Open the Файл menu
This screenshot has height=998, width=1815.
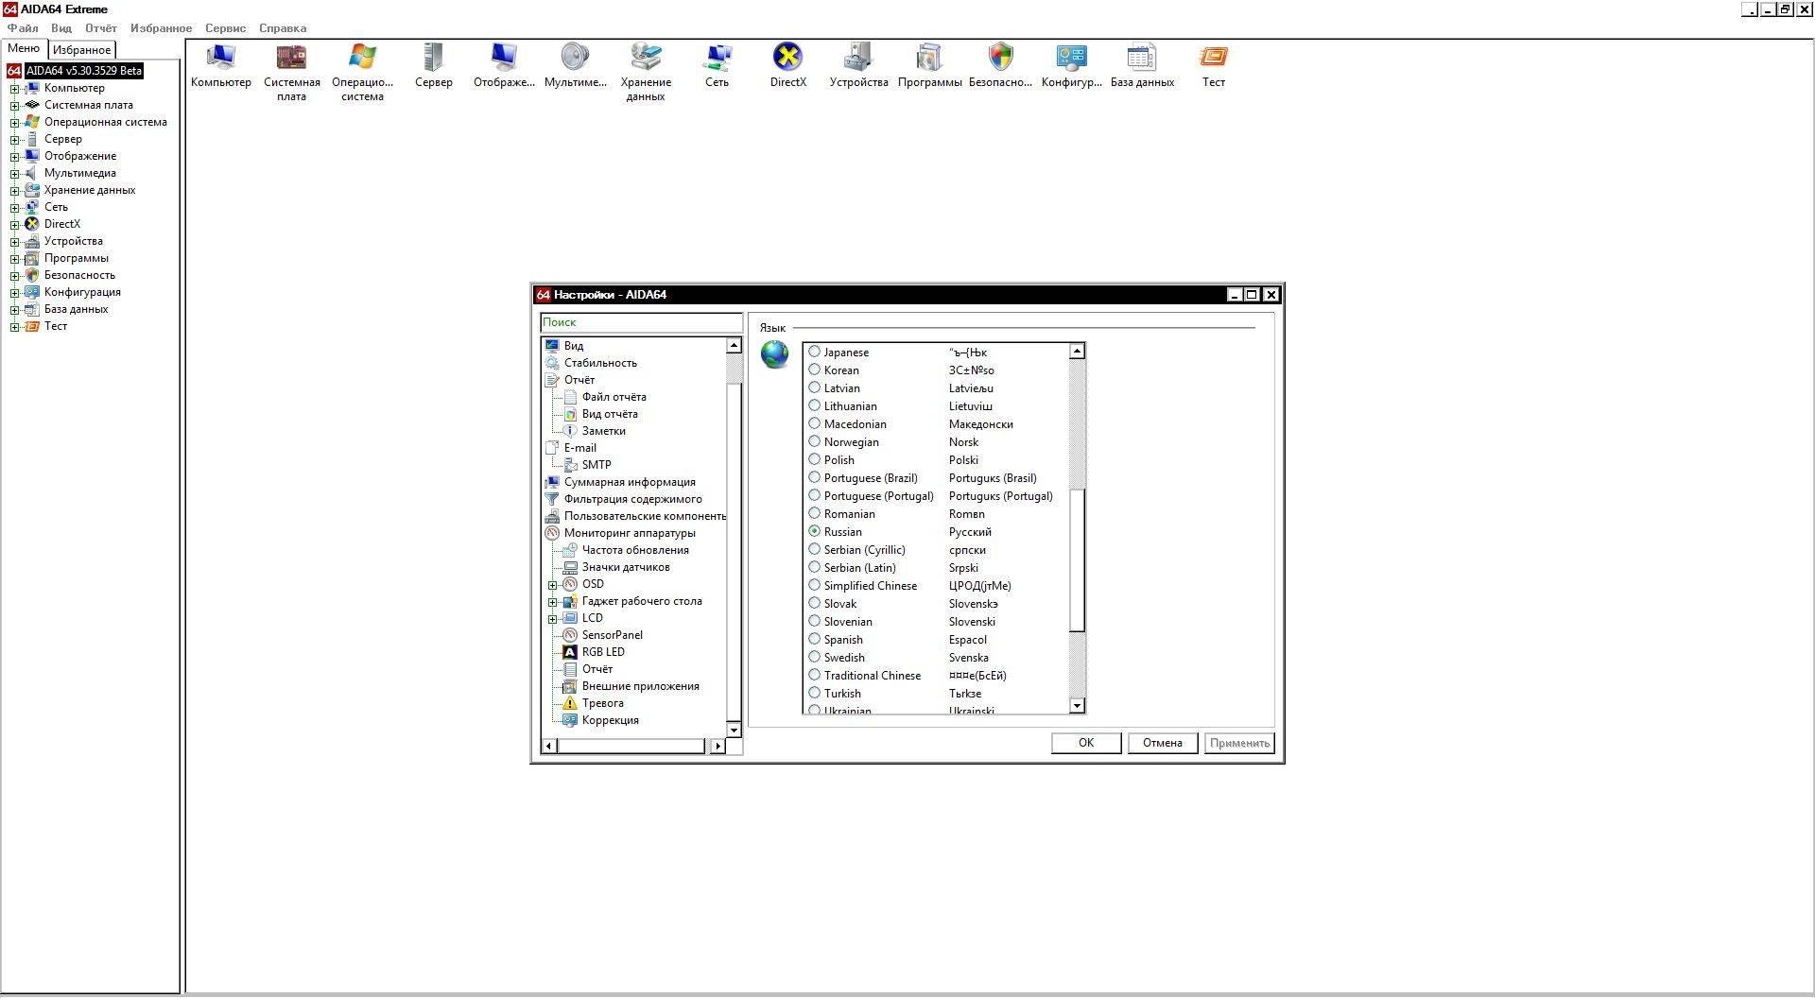coord(23,28)
